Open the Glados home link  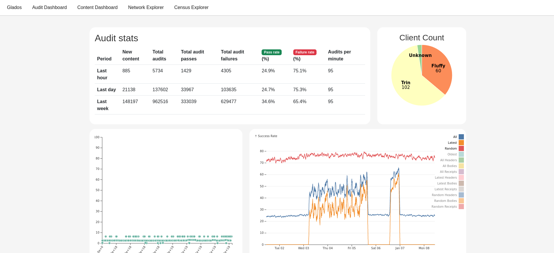14,8
